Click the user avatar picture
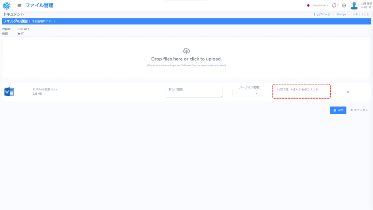This screenshot has width=373, height=210. pos(354,5)
